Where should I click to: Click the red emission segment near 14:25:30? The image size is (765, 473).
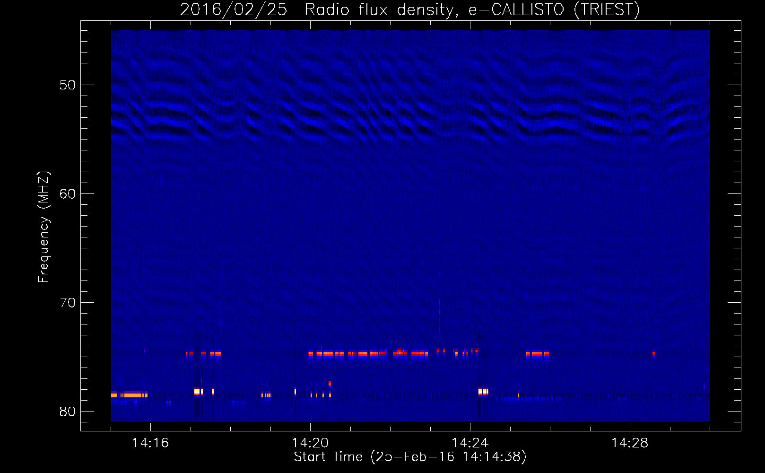tap(538, 354)
